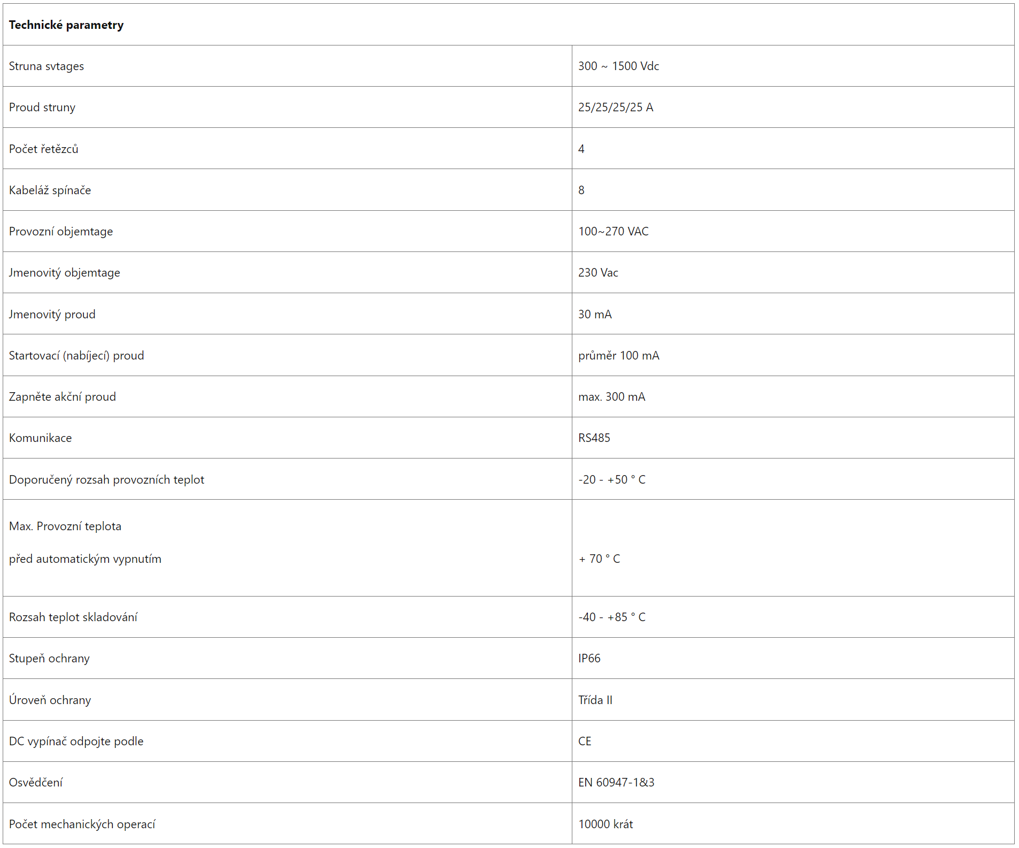
Task: Select the Struna svtages row label
Action: click(x=47, y=66)
